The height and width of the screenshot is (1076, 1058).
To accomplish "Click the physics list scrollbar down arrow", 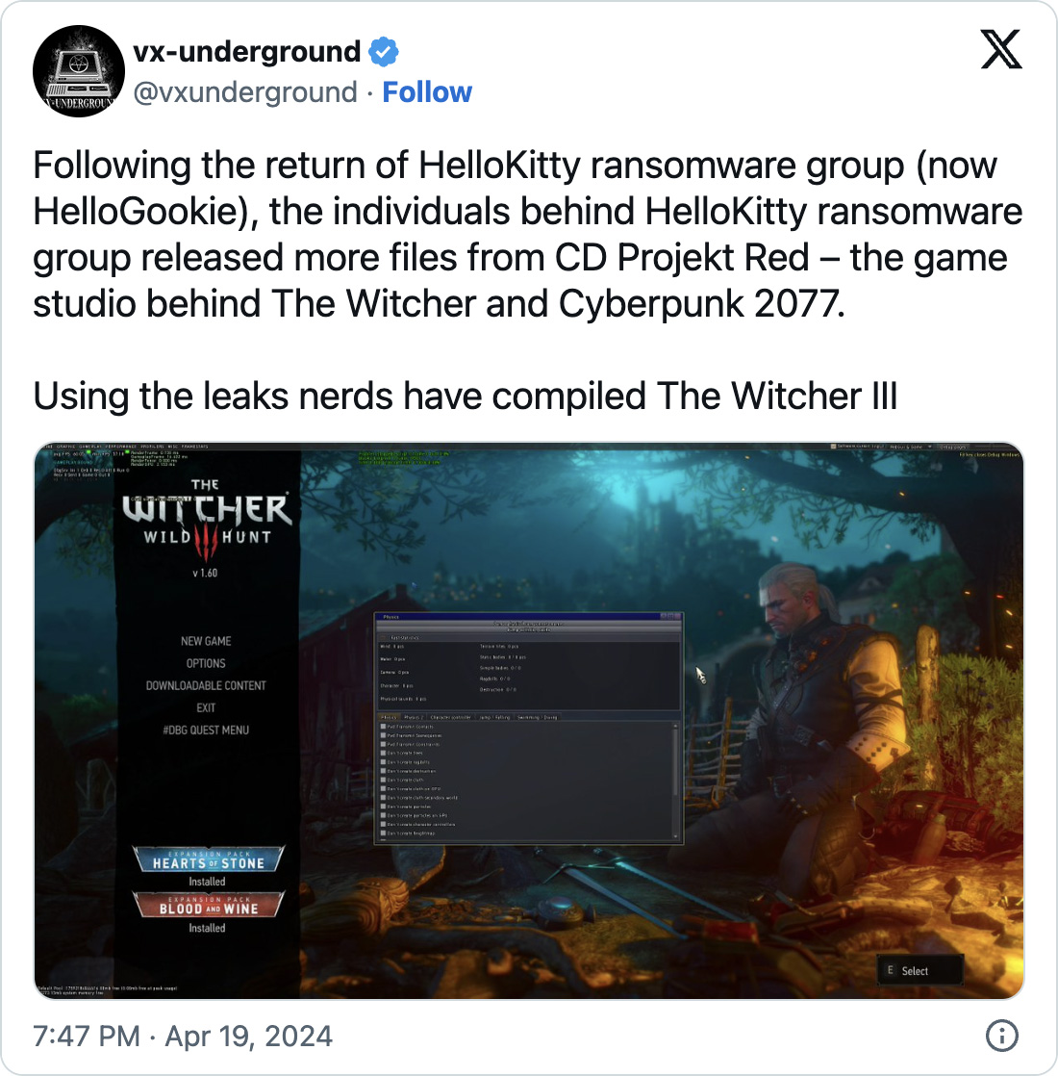I will [675, 835].
